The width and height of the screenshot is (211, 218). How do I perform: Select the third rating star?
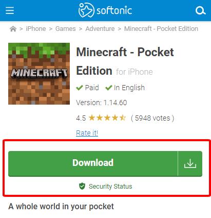[107, 118]
